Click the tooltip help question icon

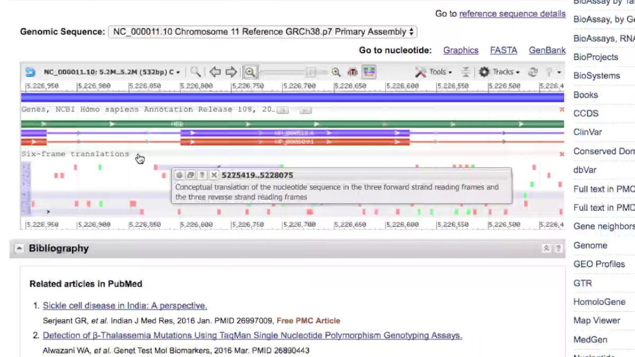pyautogui.click(x=202, y=175)
